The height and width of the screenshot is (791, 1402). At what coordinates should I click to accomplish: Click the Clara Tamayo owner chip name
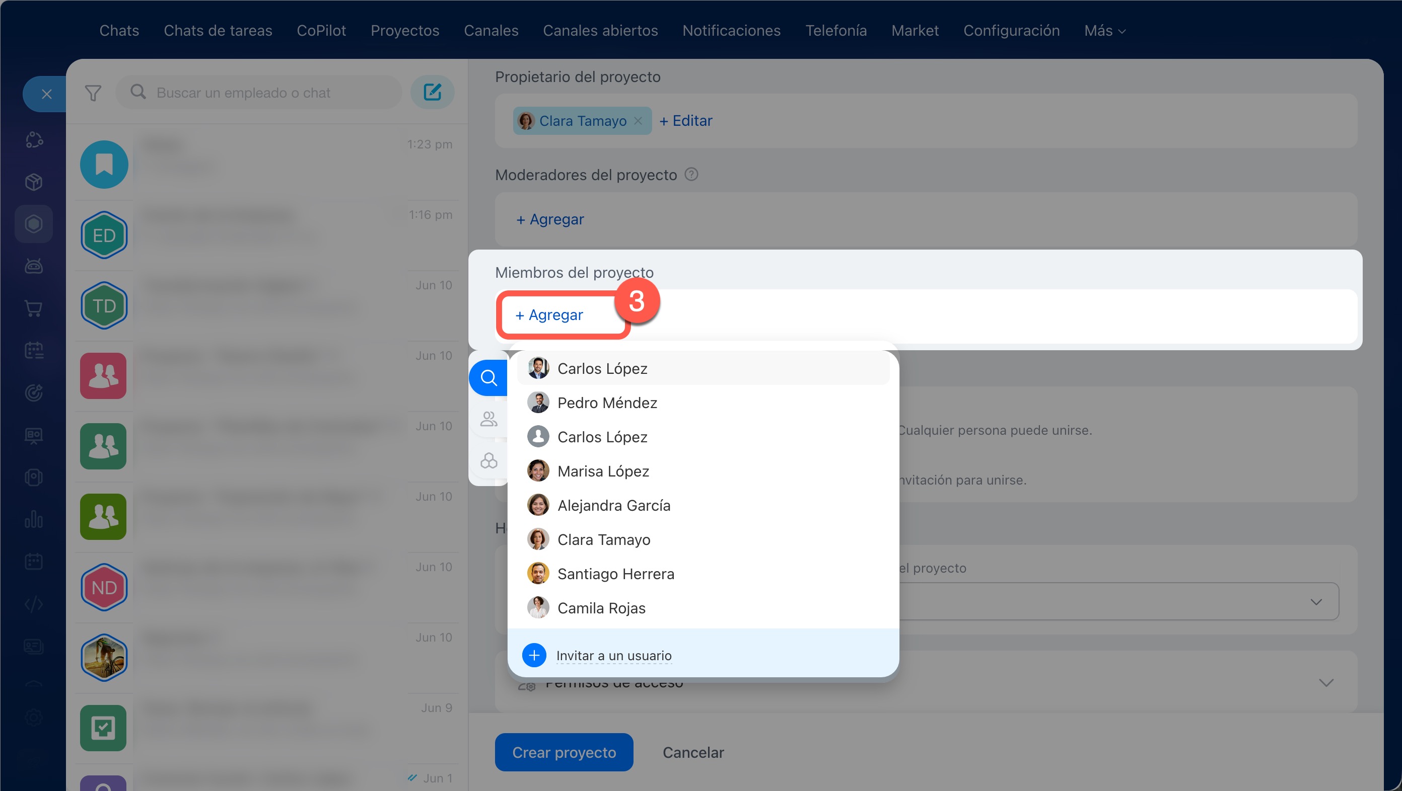[x=582, y=121]
